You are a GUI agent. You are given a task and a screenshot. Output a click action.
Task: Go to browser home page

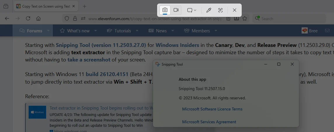coord(38,18)
